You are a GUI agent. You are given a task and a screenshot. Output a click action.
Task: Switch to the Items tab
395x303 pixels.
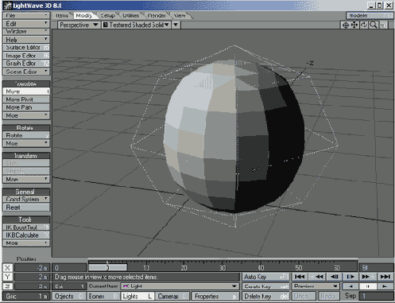[62, 15]
